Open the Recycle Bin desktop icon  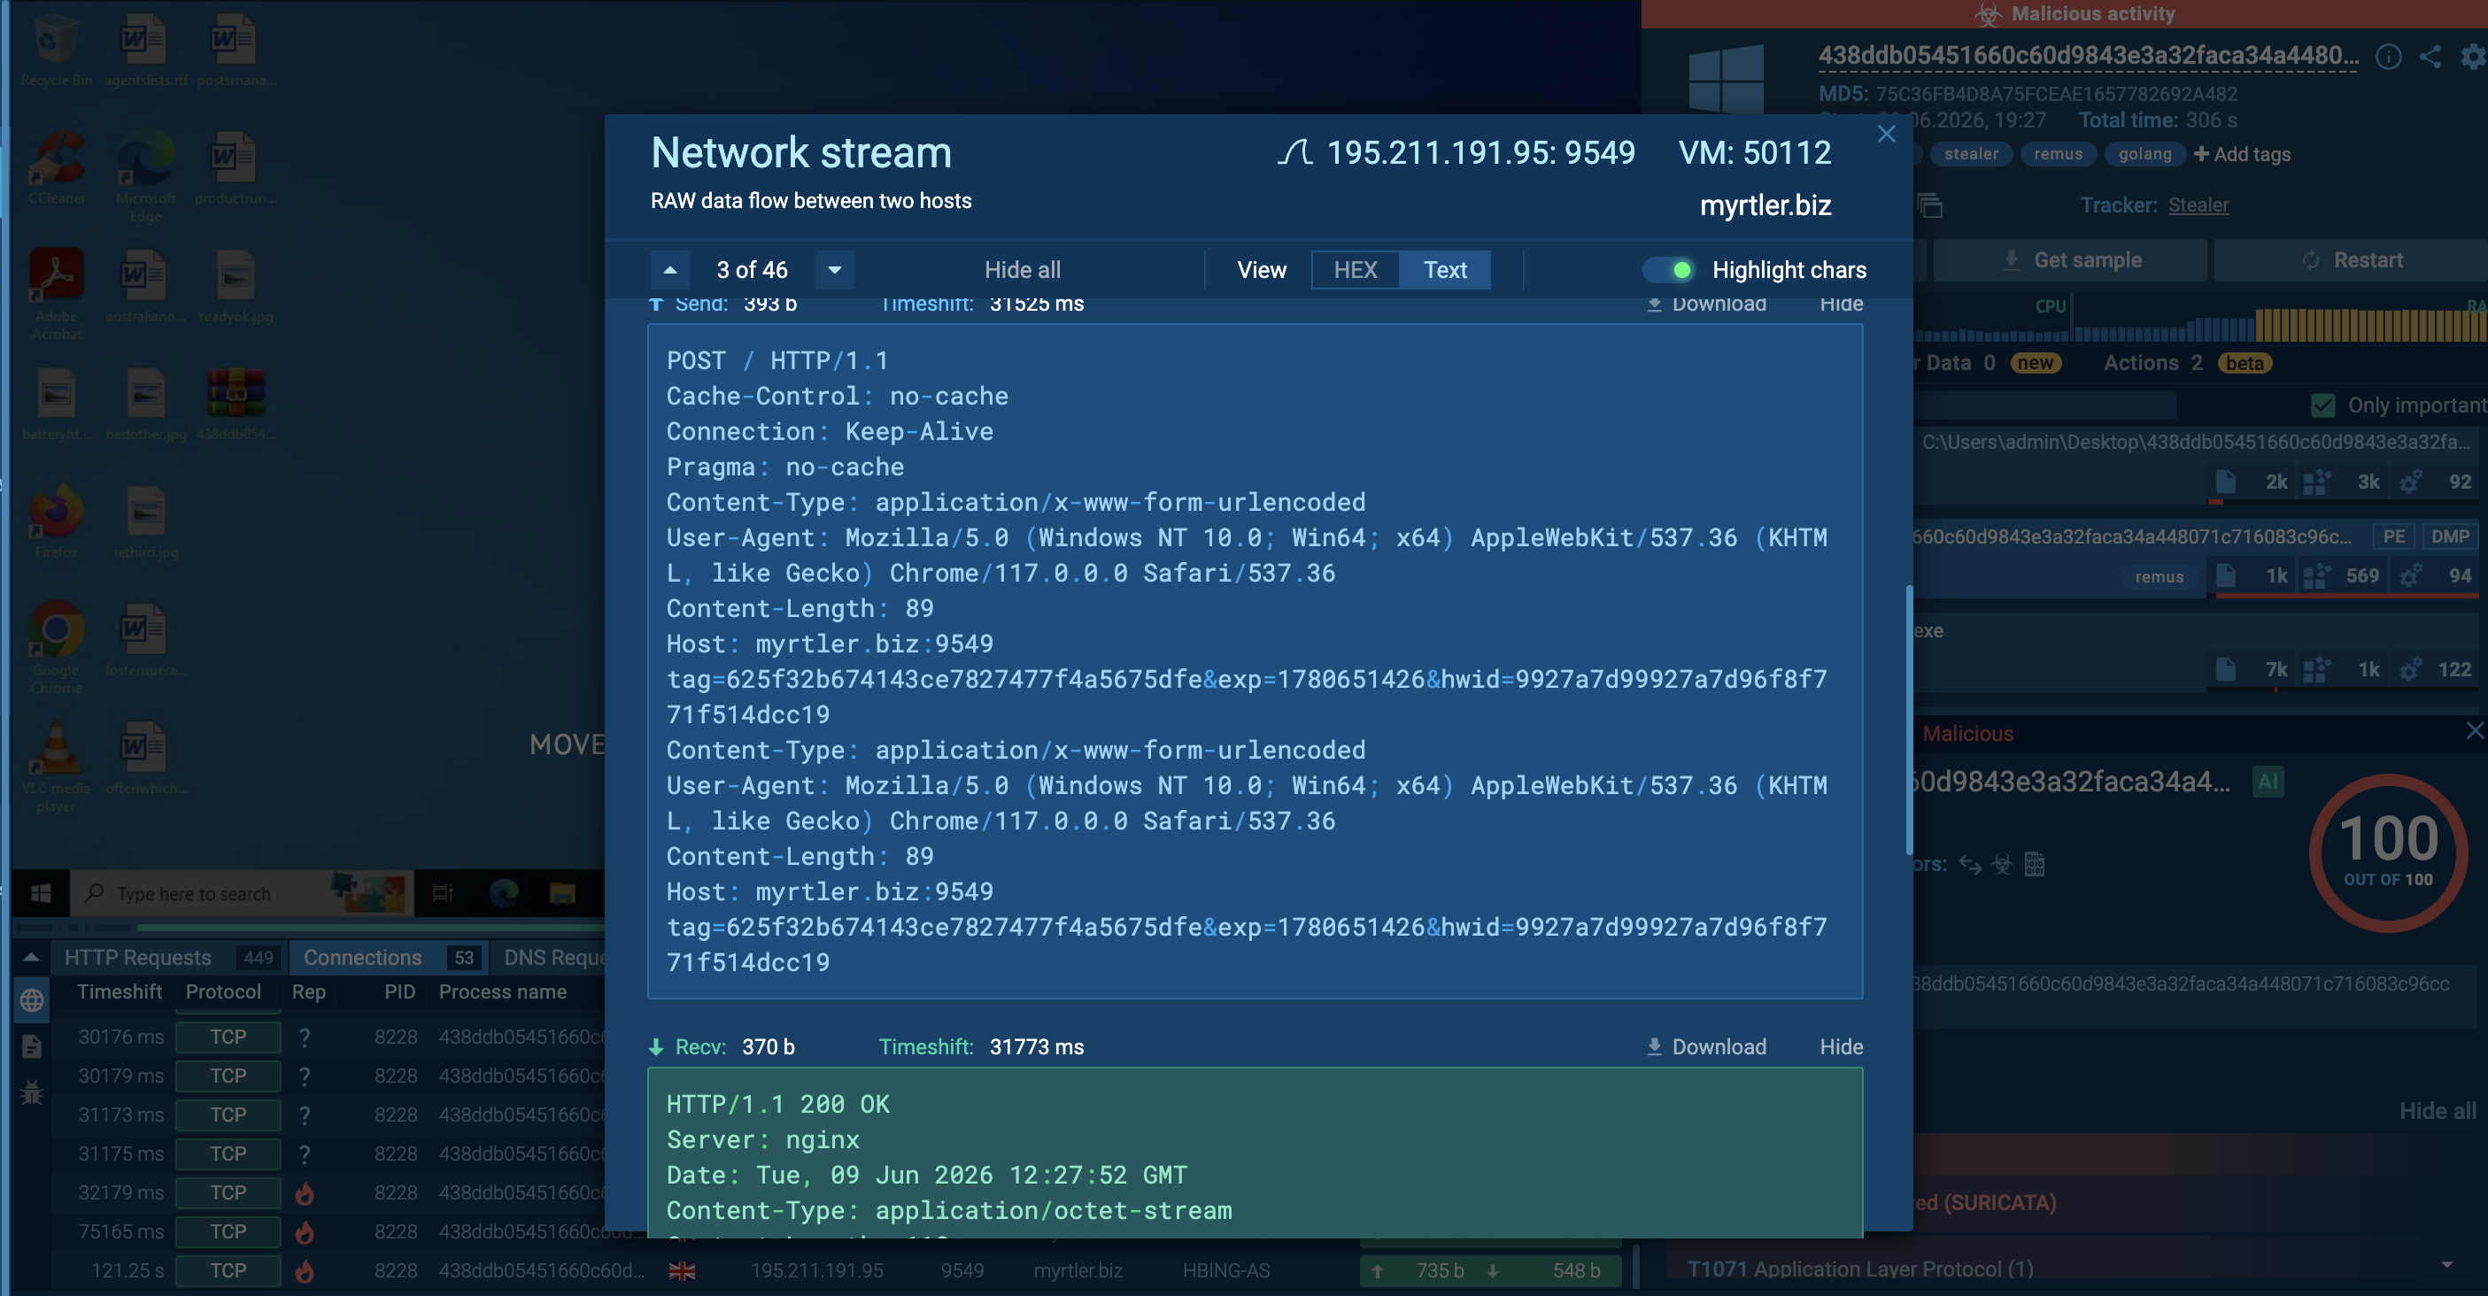click(x=56, y=51)
